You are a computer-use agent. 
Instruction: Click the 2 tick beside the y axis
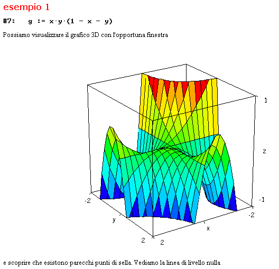point(143,240)
